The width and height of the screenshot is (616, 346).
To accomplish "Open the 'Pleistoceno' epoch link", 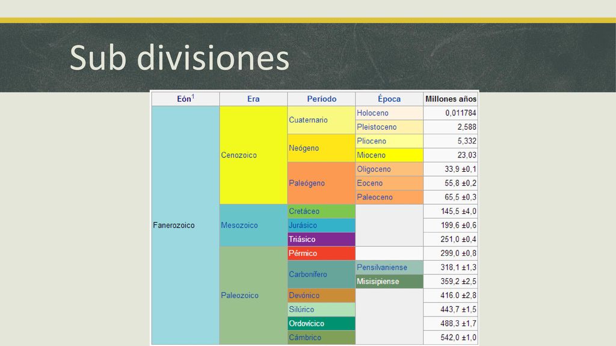I will pos(377,127).
